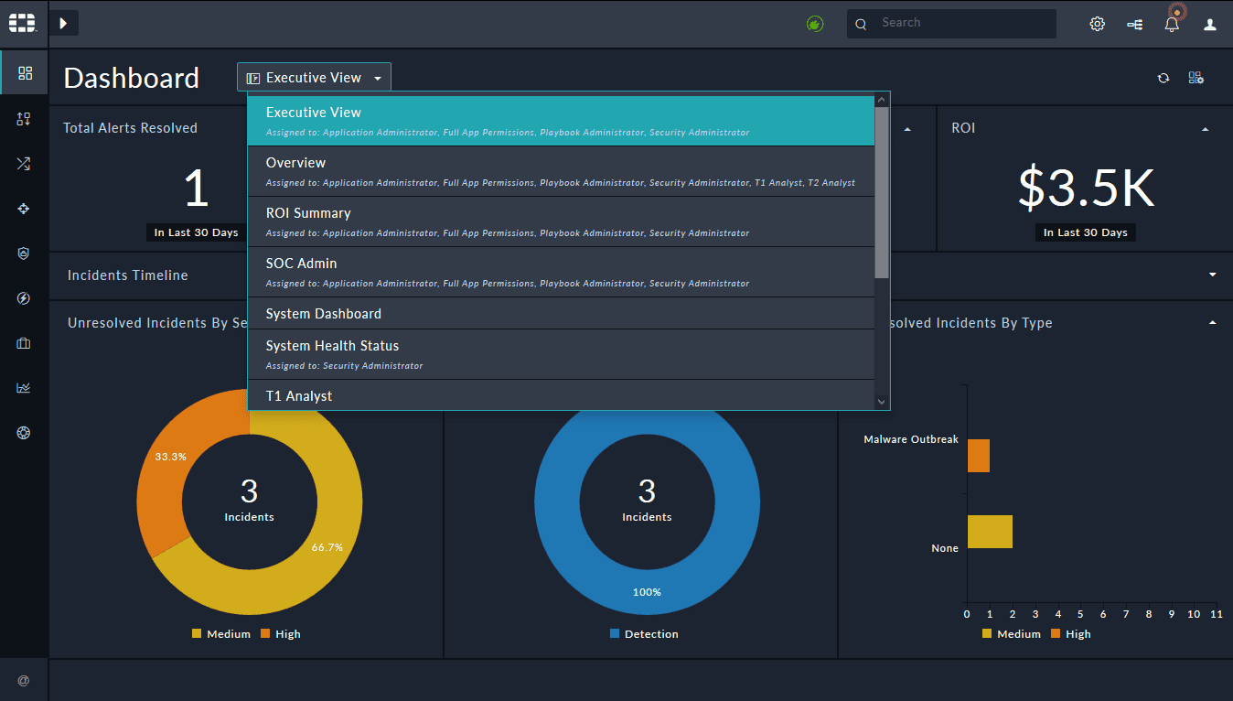Viewport: 1233px width, 701px height.
Task: Select Overview from the dashboard list
Action: point(561,171)
